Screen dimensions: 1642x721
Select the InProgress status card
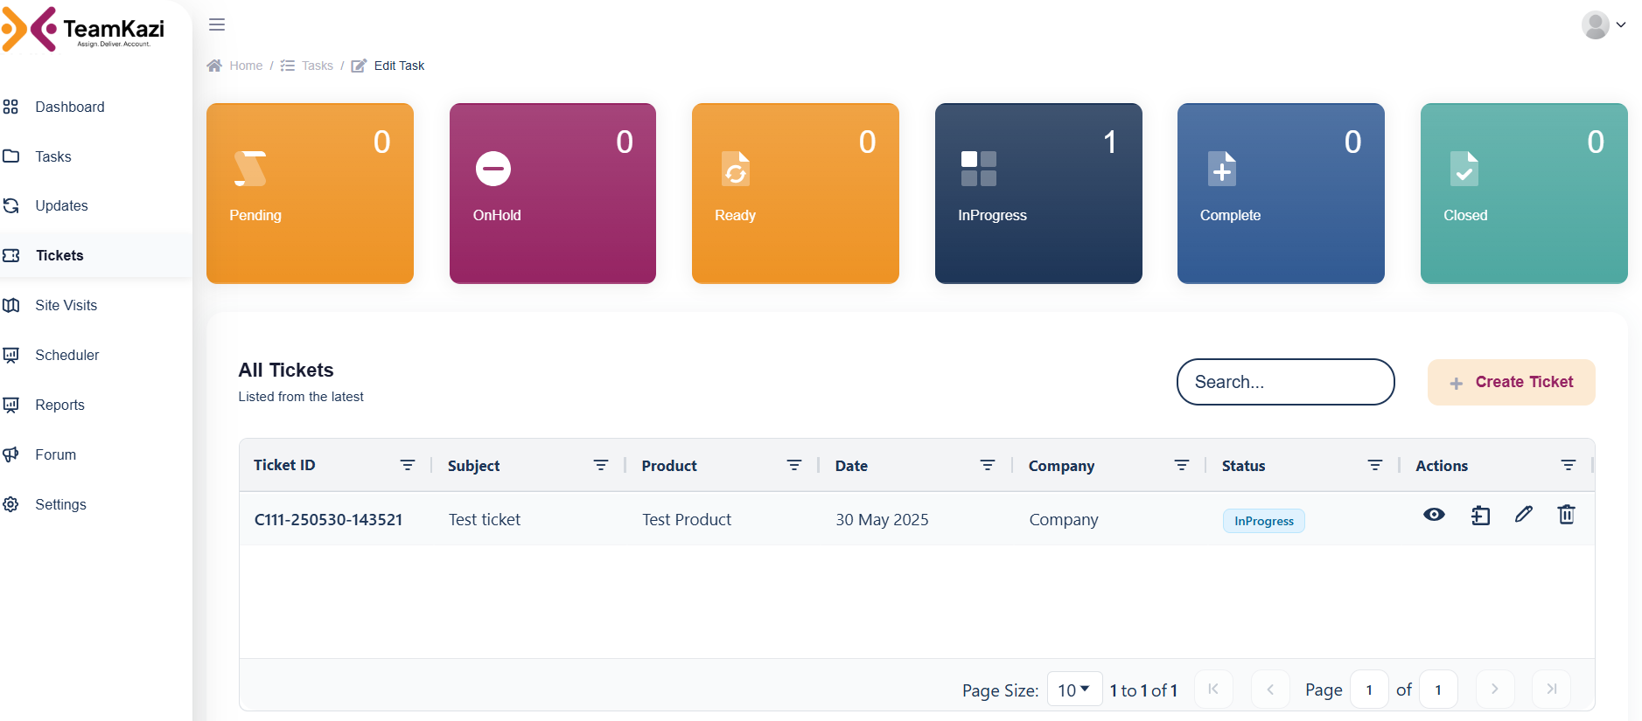coord(1038,193)
